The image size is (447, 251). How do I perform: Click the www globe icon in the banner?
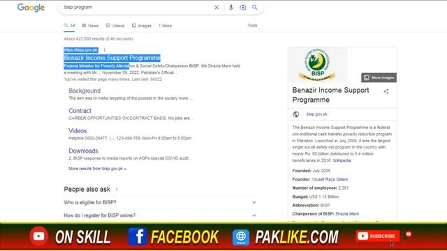coord(241,237)
